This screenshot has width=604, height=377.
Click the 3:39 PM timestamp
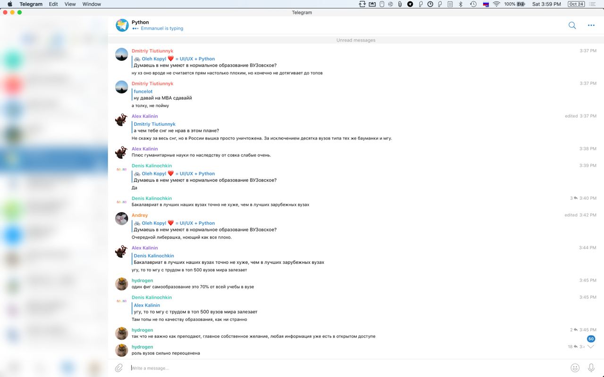coord(588,165)
